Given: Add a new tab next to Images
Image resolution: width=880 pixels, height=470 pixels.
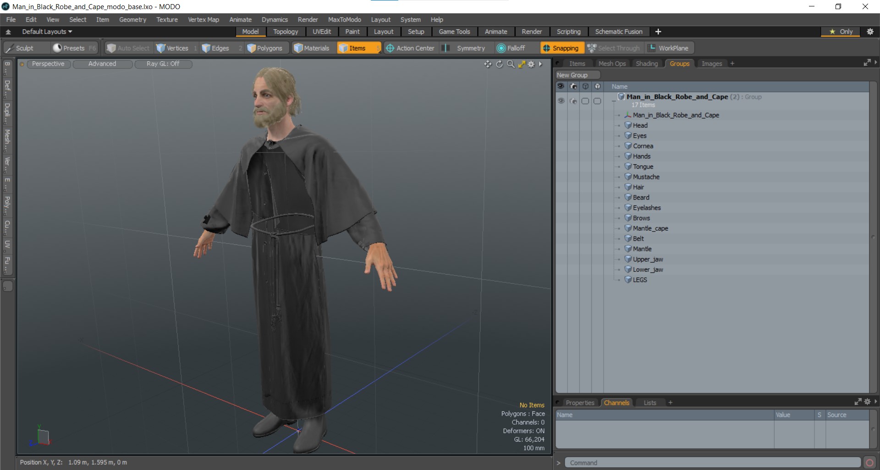Looking at the screenshot, I should [x=732, y=64].
